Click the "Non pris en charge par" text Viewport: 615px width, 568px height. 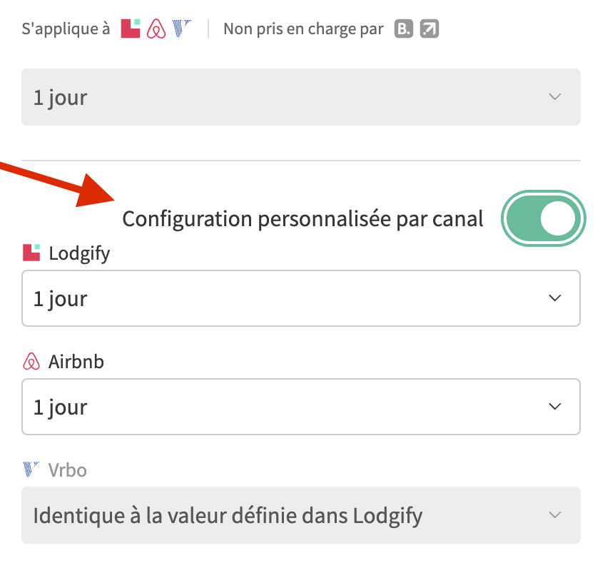click(x=303, y=29)
